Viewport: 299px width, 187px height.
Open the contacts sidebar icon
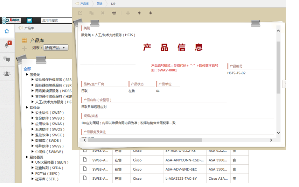(x=7, y=74)
